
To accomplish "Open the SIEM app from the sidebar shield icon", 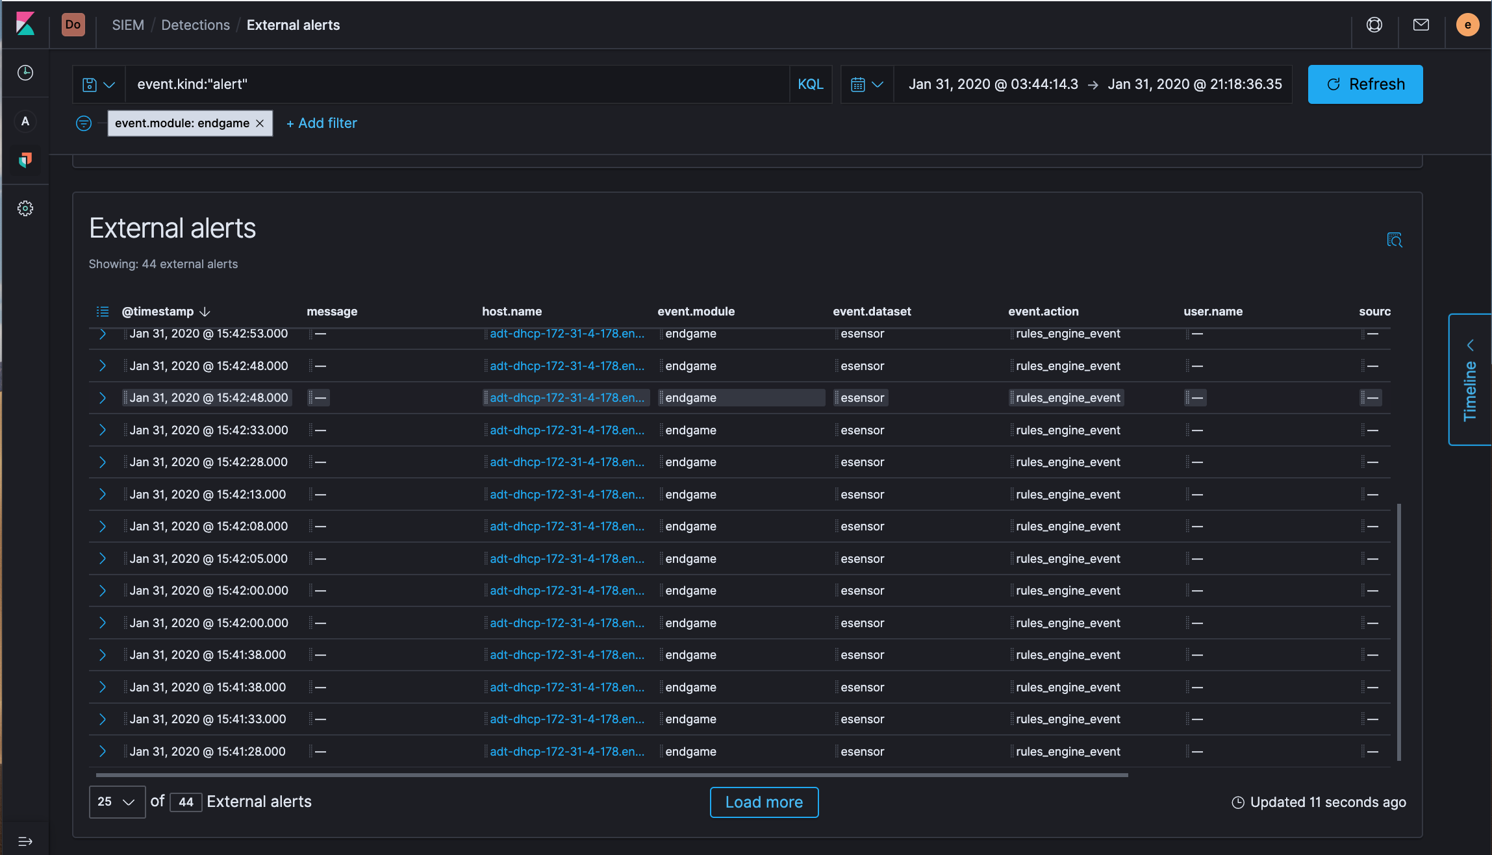I will [x=25, y=160].
